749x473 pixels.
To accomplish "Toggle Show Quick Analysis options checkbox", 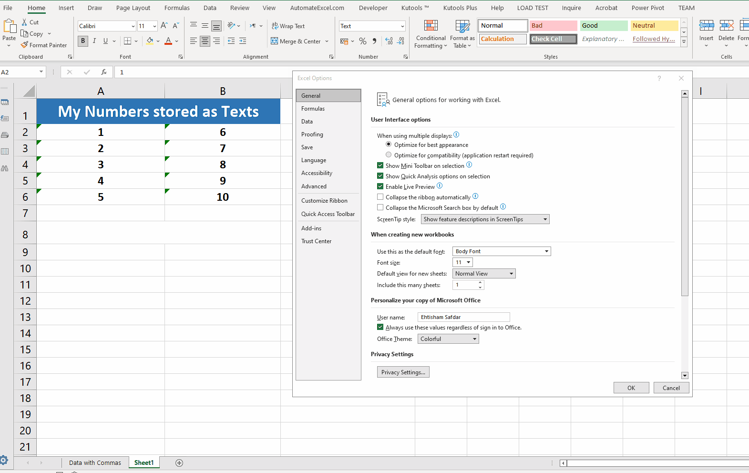I will [x=380, y=176].
